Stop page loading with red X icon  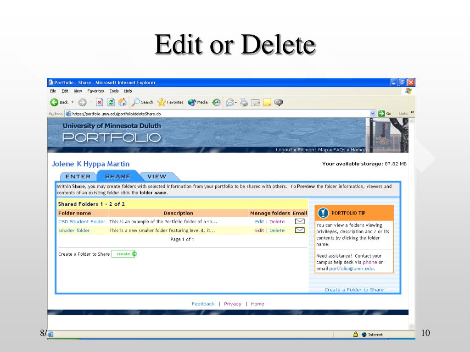tap(100, 102)
